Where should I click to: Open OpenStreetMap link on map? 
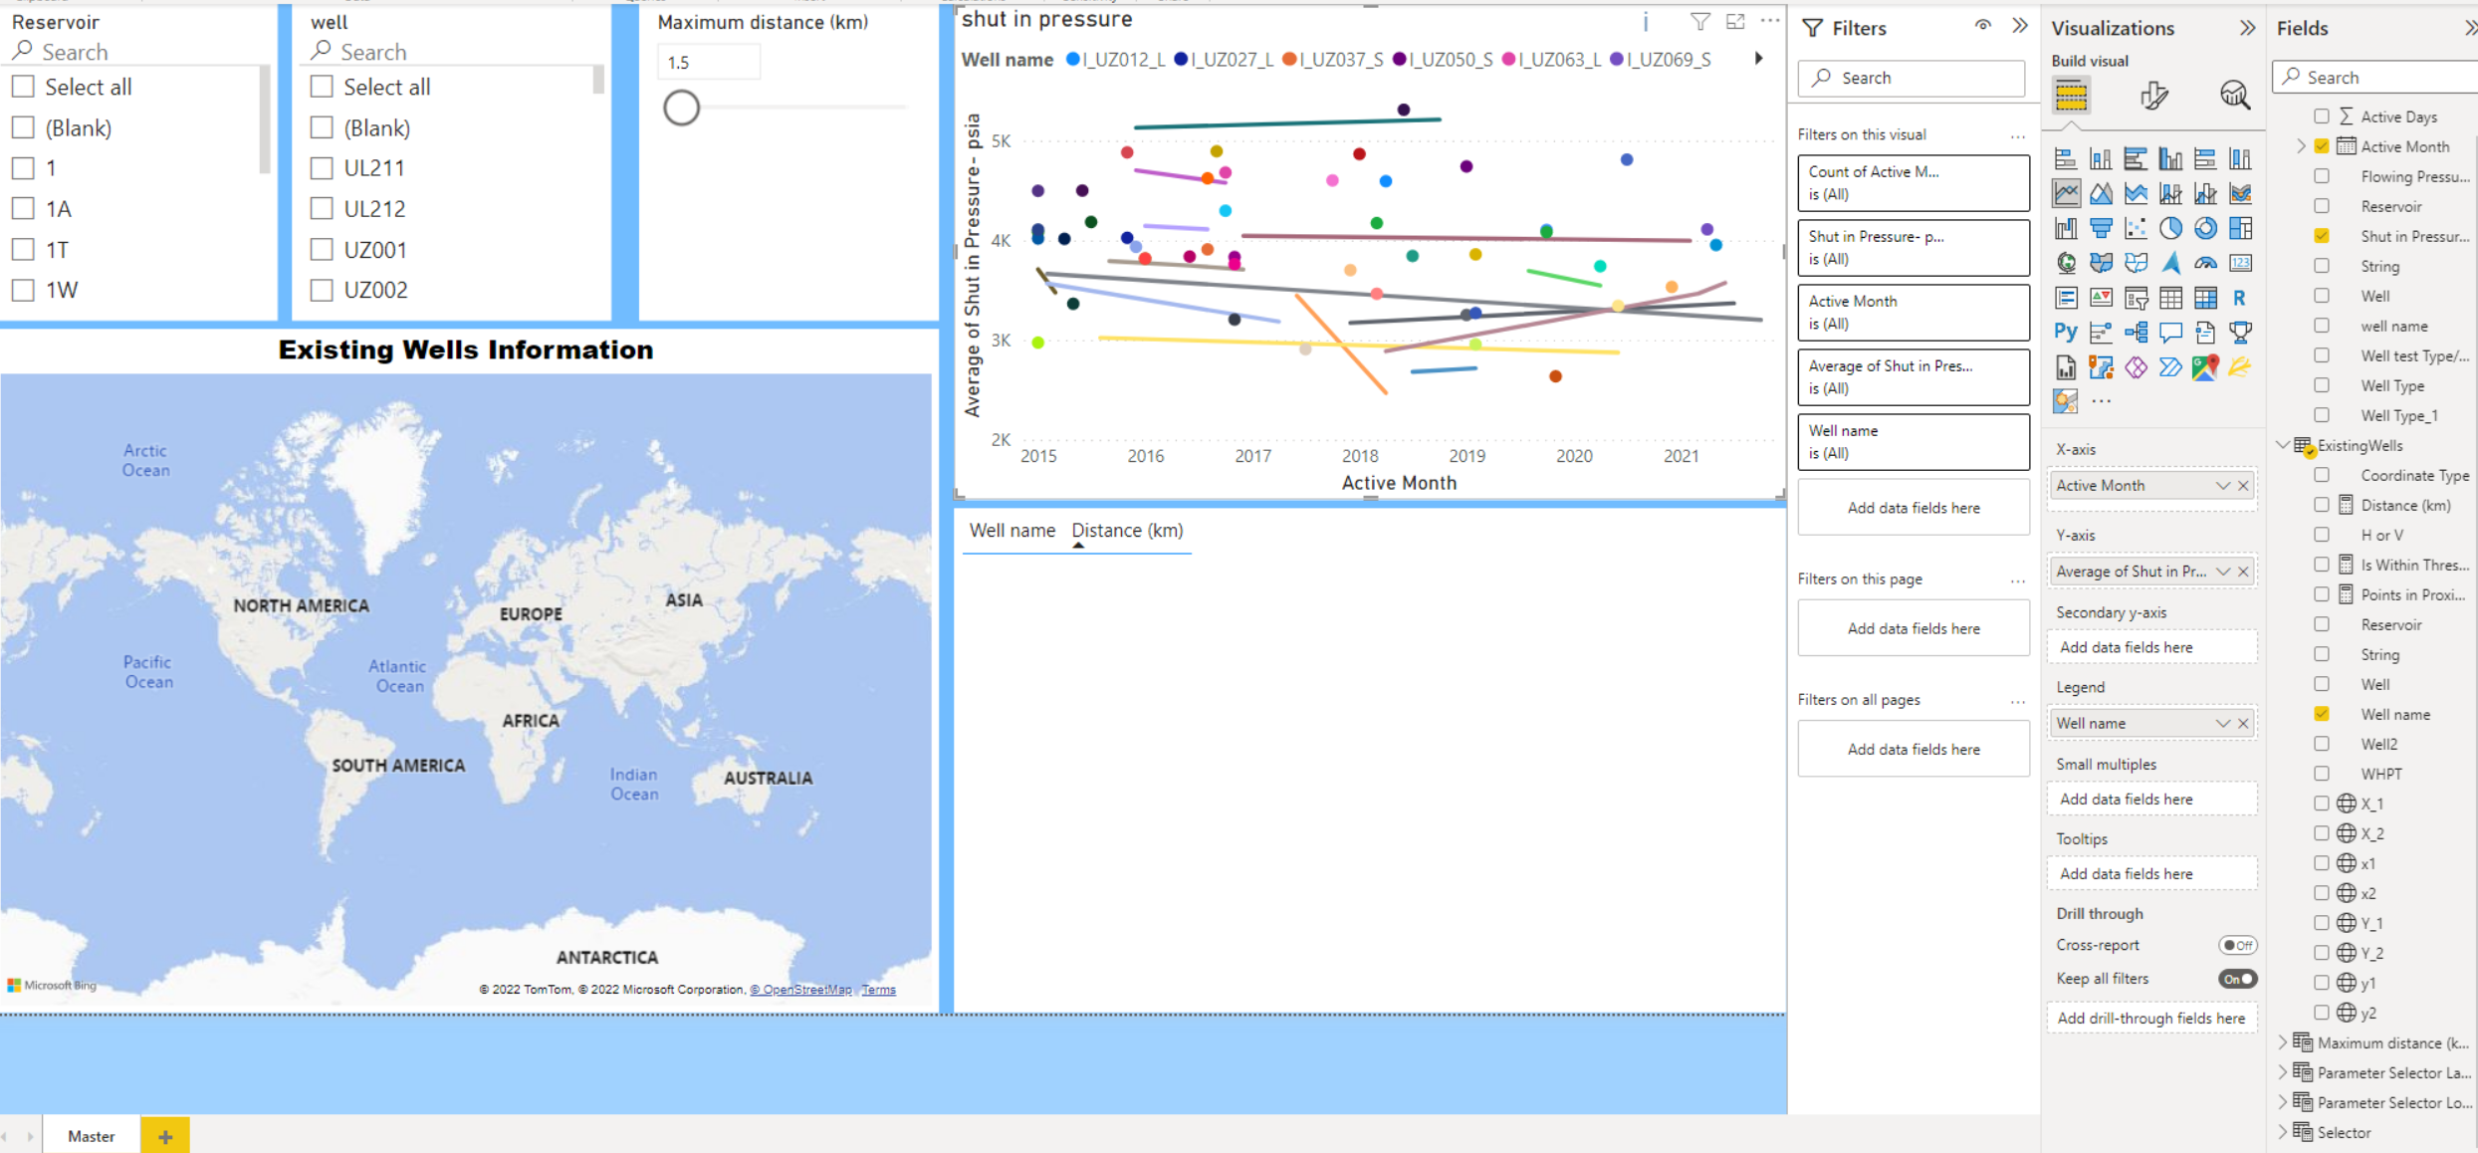click(800, 989)
